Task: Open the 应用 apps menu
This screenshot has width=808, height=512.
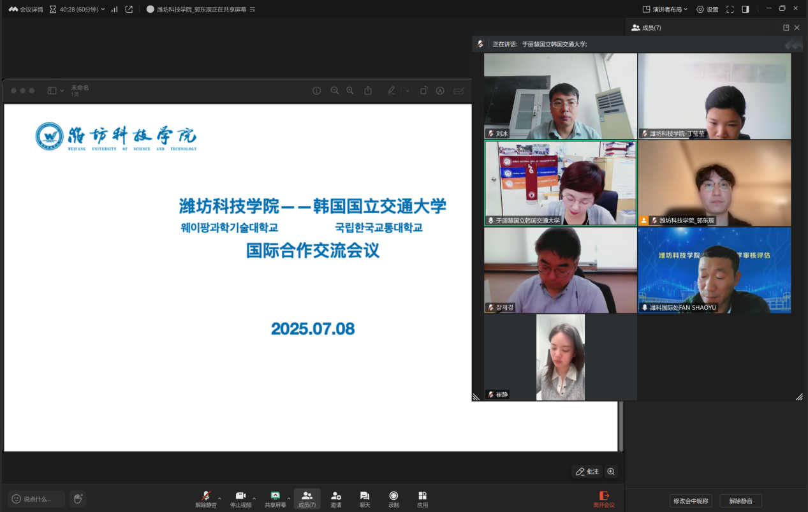Action: [x=422, y=499]
